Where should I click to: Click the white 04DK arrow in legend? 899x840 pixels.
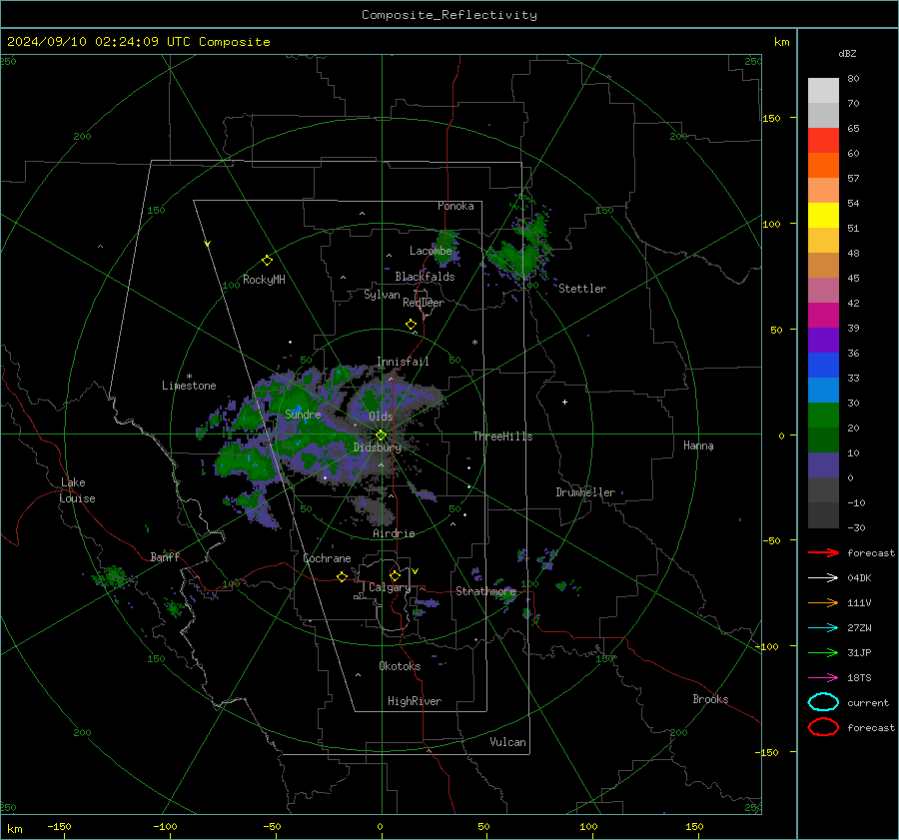(823, 578)
